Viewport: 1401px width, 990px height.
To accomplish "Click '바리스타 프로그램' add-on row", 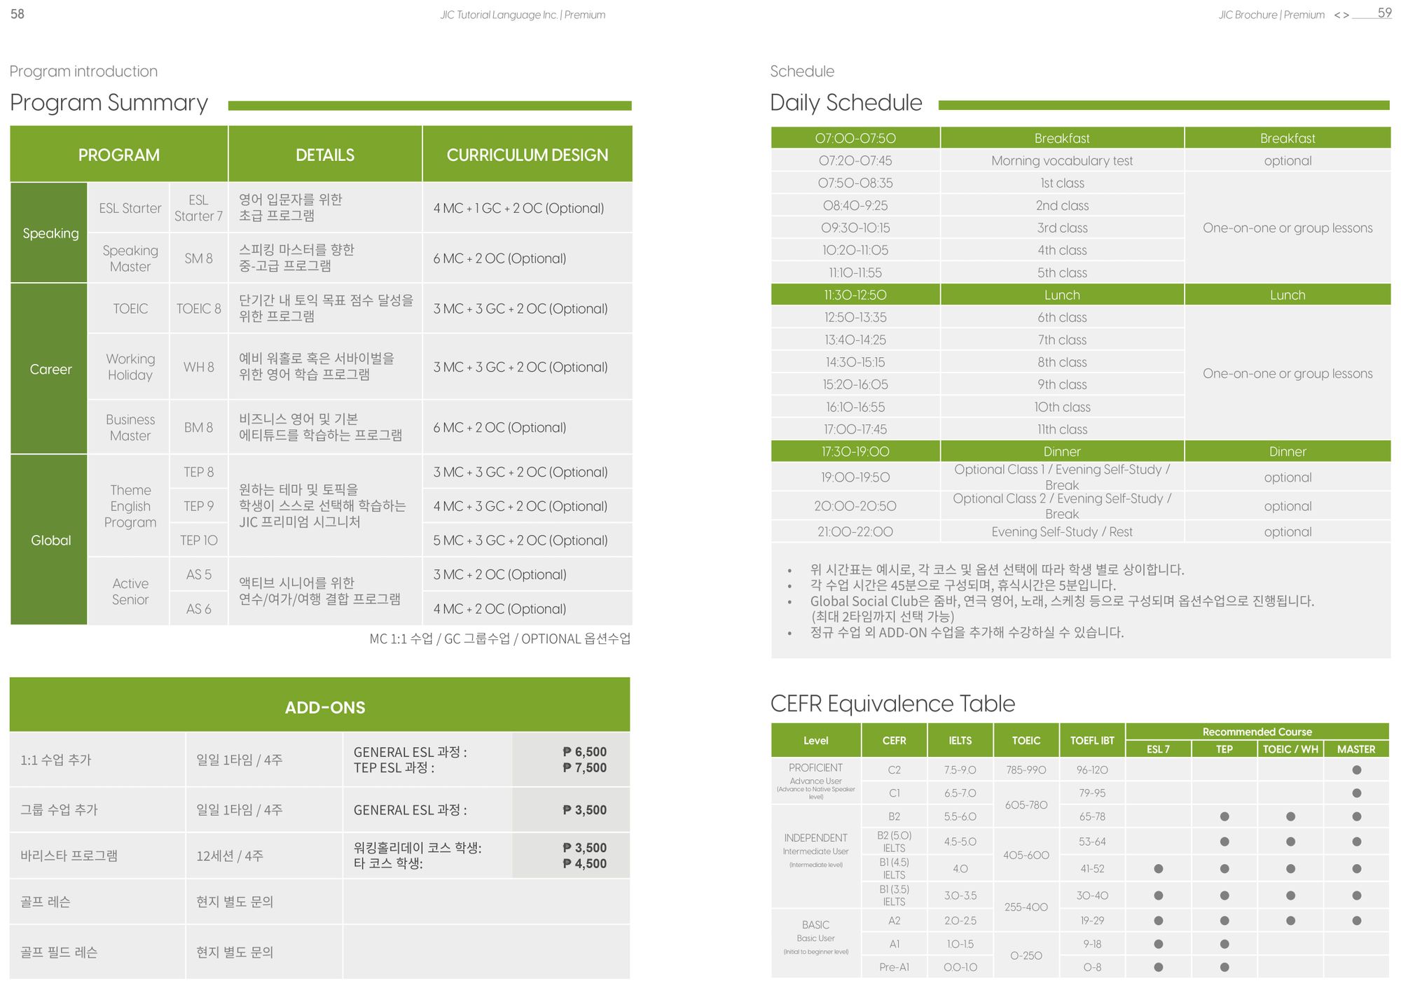I will tap(320, 856).
